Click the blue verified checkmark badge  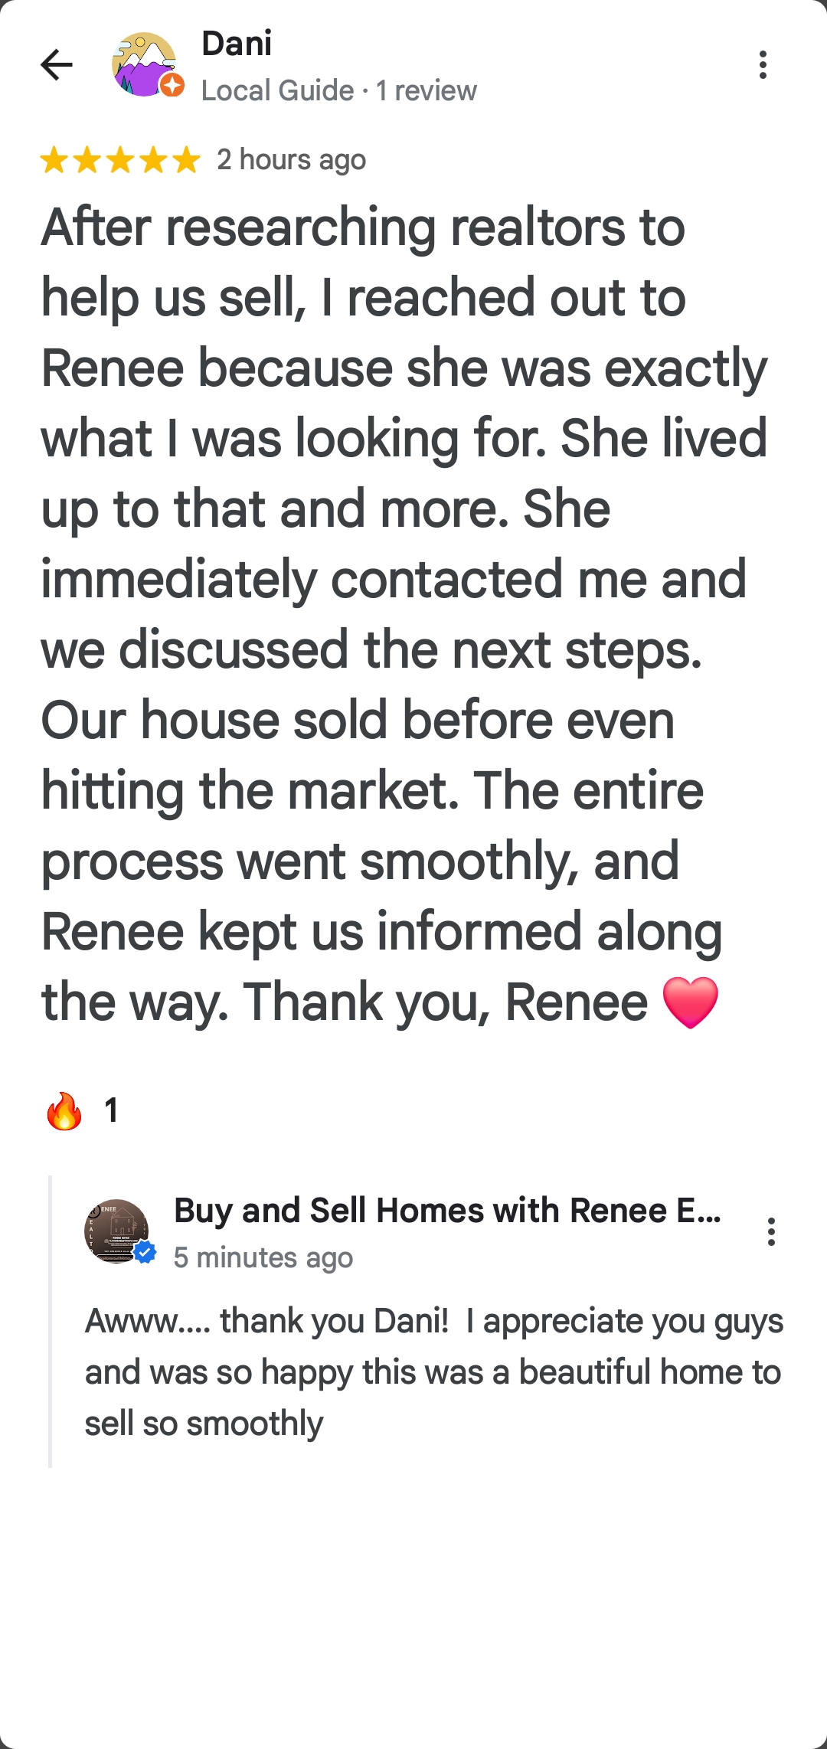pyautogui.click(x=145, y=1253)
